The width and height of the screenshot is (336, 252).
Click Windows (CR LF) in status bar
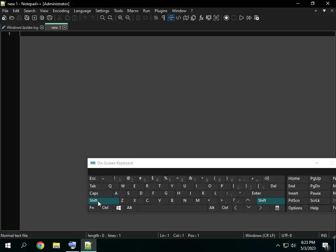tap(260, 236)
